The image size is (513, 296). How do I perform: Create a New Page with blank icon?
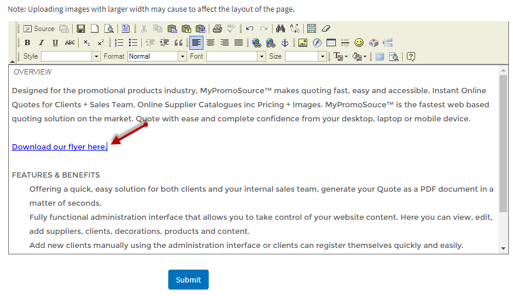click(x=94, y=29)
